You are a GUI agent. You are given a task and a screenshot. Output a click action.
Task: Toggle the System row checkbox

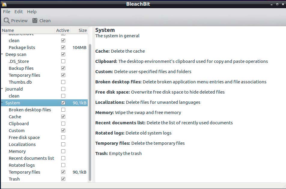[63, 103]
